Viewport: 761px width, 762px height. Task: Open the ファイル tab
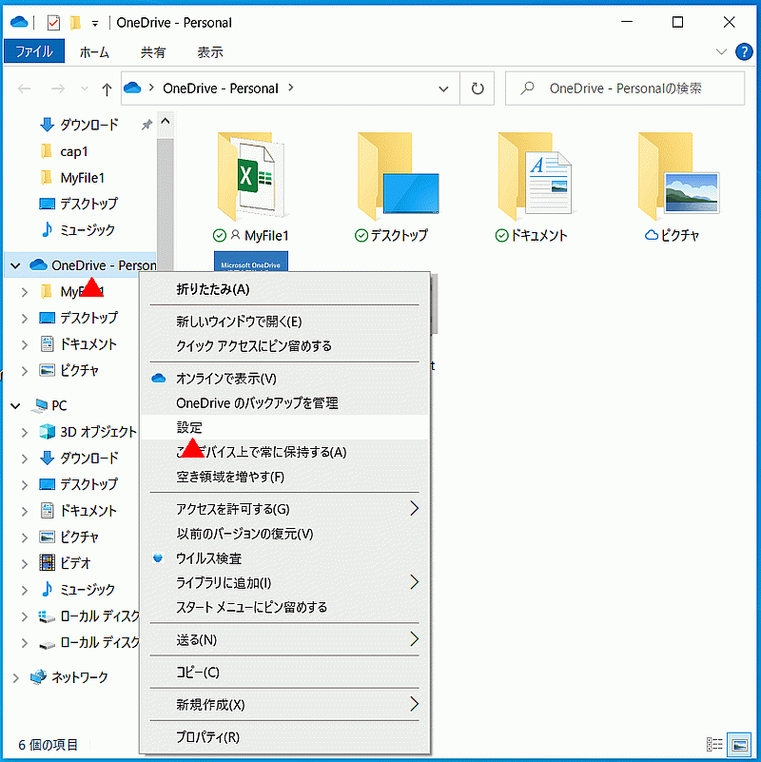34,51
